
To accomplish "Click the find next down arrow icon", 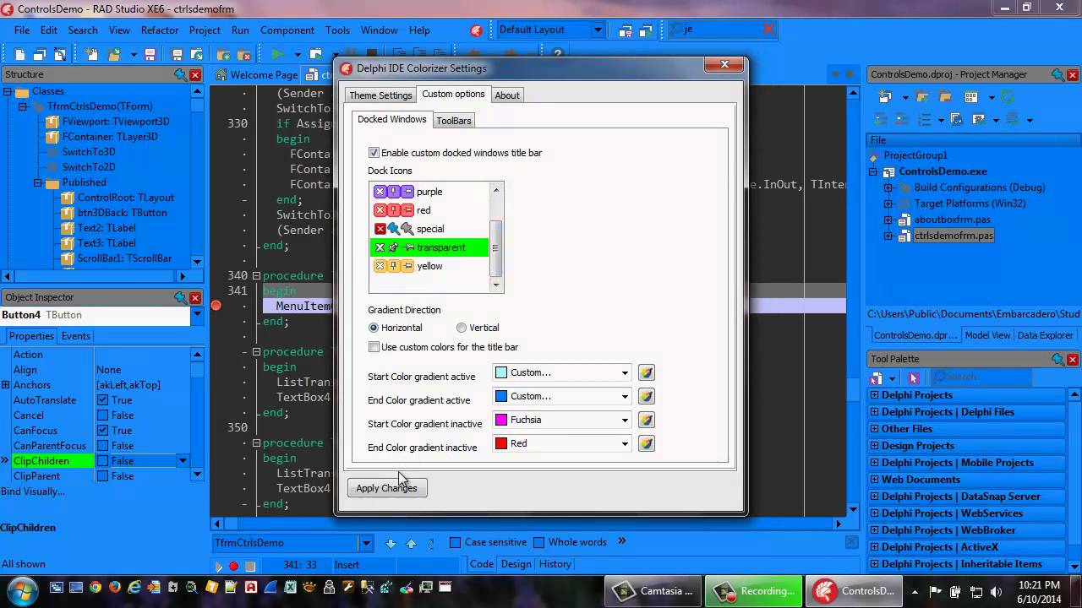I will (x=391, y=543).
